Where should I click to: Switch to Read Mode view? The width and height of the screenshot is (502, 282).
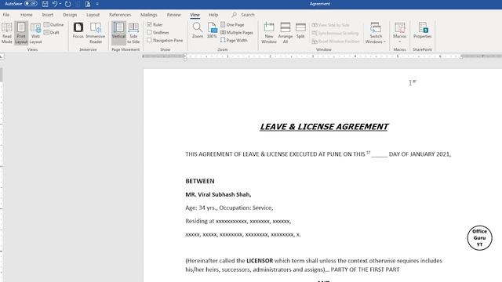[7, 33]
